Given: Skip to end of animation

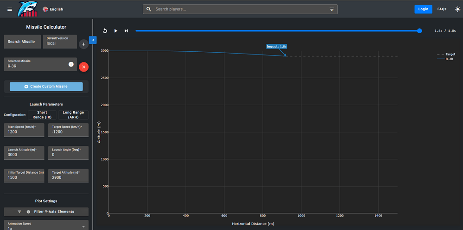Looking at the screenshot, I should (126, 31).
